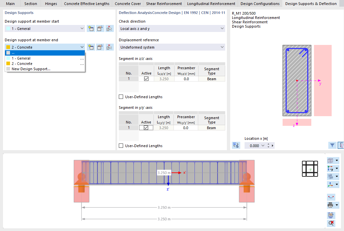This screenshot has height=231, width=344.
Task: Switch to the Main tab
Action: tap(10, 4)
